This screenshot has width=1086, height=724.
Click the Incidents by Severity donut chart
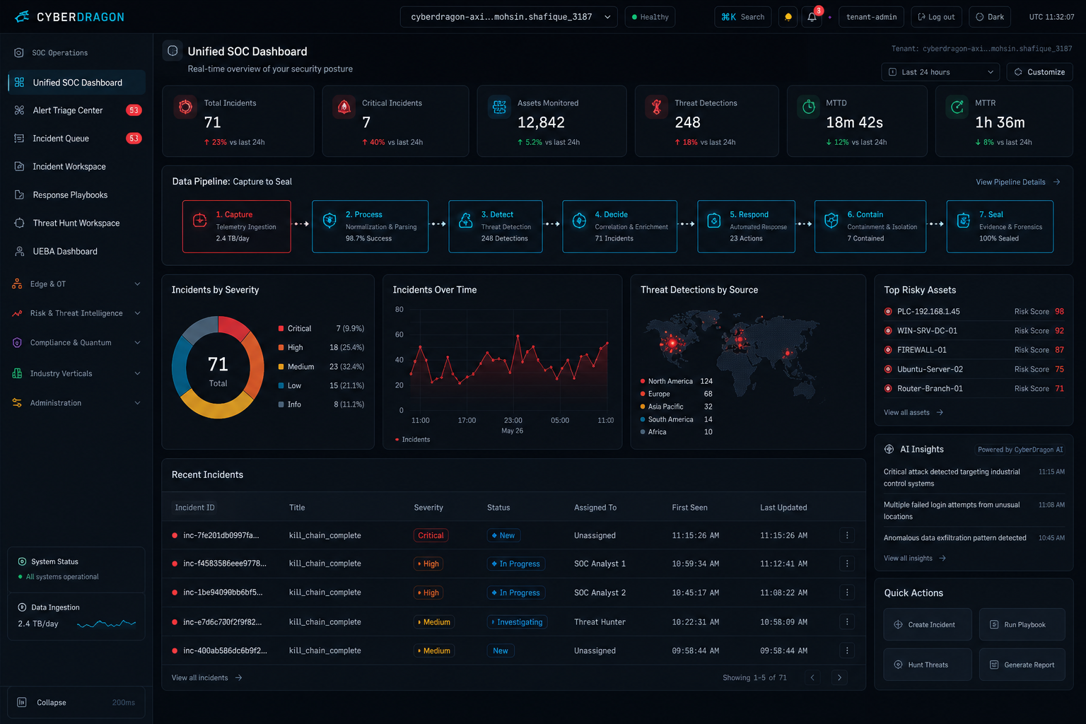[218, 367]
